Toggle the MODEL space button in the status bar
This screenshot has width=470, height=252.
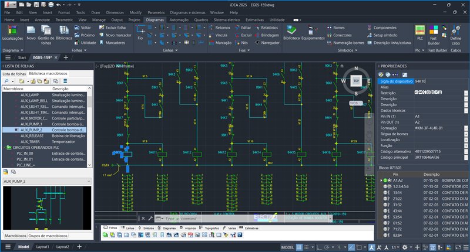click(x=288, y=247)
